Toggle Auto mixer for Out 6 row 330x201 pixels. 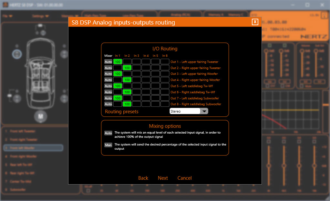click(x=108, y=92)
